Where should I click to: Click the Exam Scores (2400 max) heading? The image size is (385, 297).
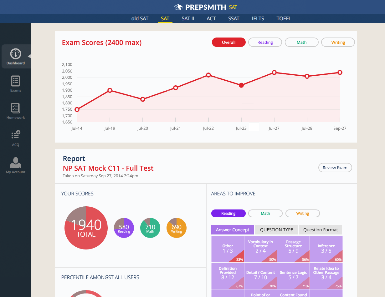(x=102, y=43)
